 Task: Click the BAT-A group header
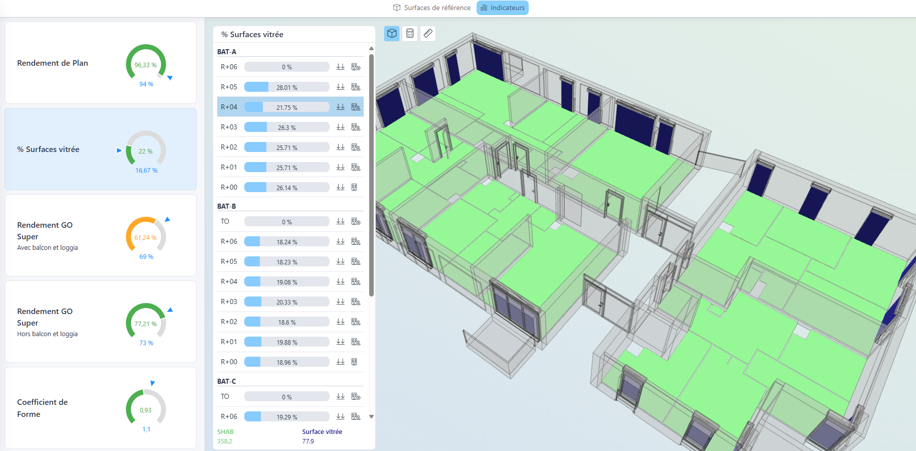pos(227,52)
